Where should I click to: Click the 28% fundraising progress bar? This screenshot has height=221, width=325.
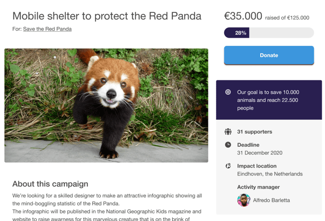click(269, 33)
